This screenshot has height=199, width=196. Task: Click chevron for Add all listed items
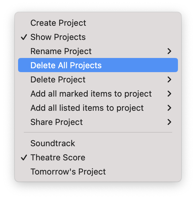click(169, 108)
